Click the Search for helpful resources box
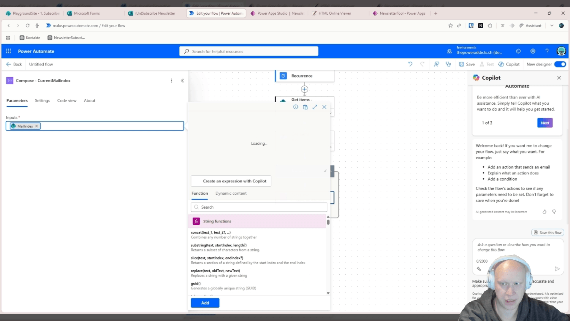 pyautogui.click(x=249, y=51)
